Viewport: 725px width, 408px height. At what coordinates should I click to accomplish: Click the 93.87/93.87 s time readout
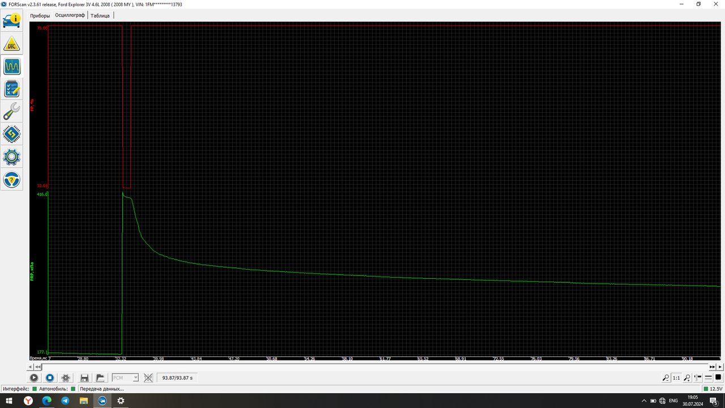click(x=177, y=378)
